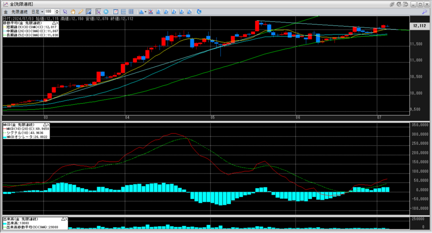Click the bar count field showing 100
432x233 pixels.
(49, 11)
